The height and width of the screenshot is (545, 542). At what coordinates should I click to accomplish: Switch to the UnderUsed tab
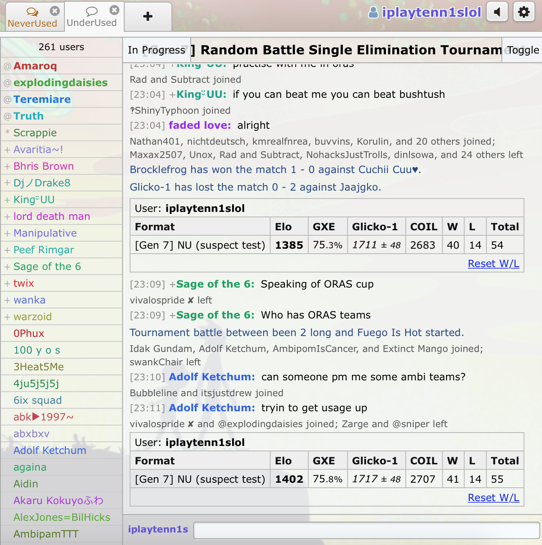[92, 23]
